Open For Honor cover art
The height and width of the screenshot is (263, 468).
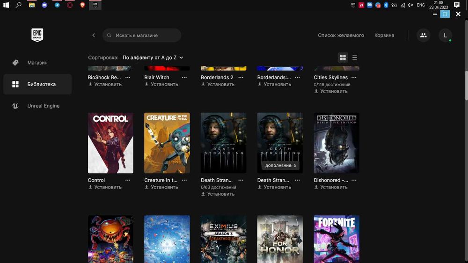pyautogui.click(x=280, y=239)
